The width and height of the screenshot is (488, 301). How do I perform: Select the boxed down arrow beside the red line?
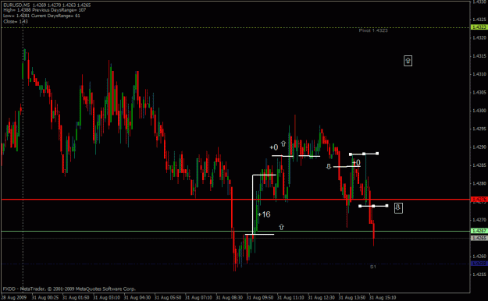click(398, 207)
